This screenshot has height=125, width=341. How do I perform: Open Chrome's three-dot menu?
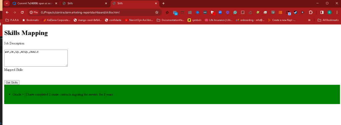(x=337, y=12)
